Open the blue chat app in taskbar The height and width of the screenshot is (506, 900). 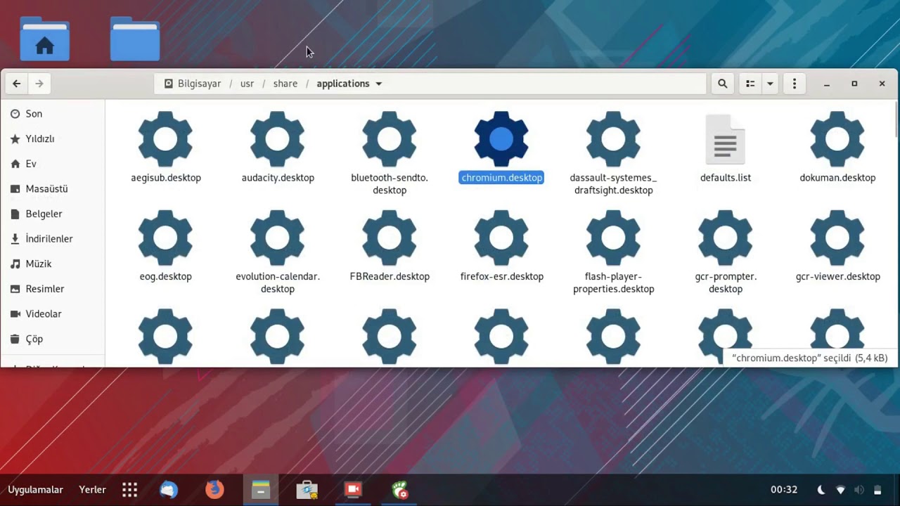(169, 490)
